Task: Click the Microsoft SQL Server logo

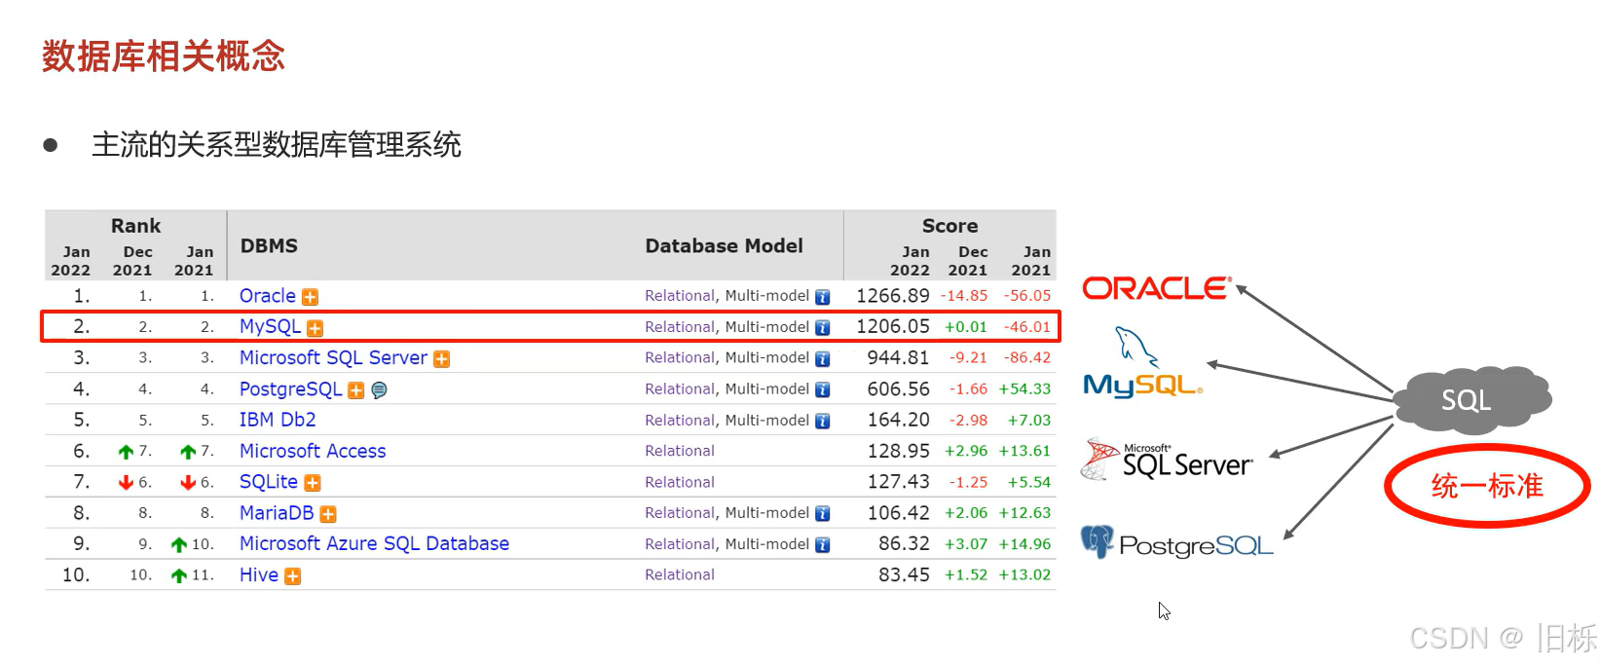Action: [1167, 460]
